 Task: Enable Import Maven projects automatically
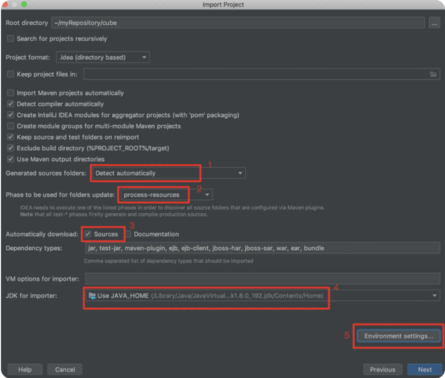(10, 93)
